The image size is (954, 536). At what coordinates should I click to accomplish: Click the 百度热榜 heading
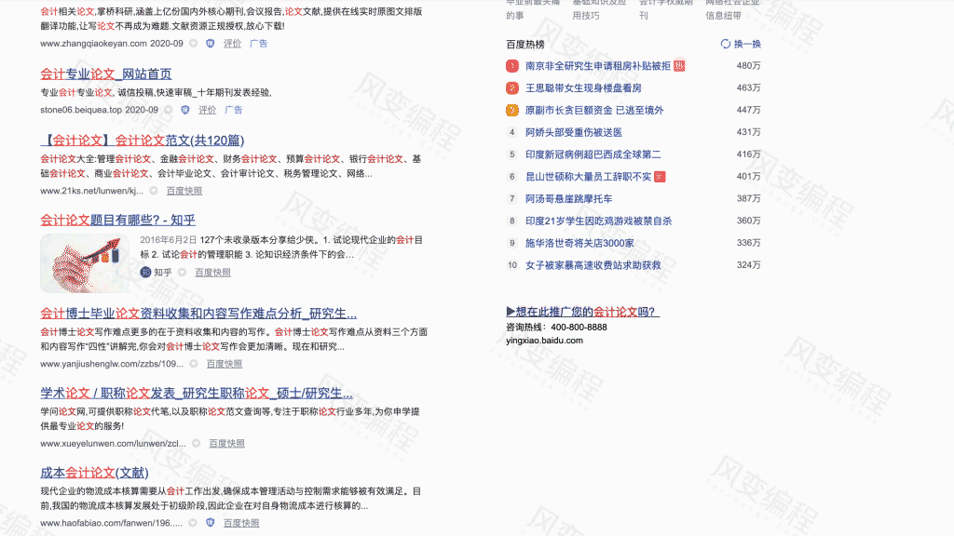click(525, 45)
